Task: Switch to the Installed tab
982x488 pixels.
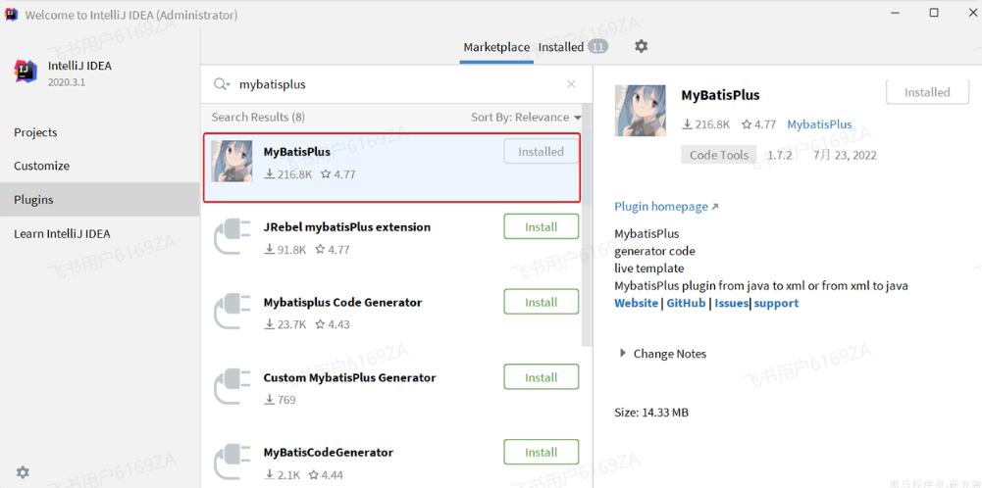Action: 561,47
